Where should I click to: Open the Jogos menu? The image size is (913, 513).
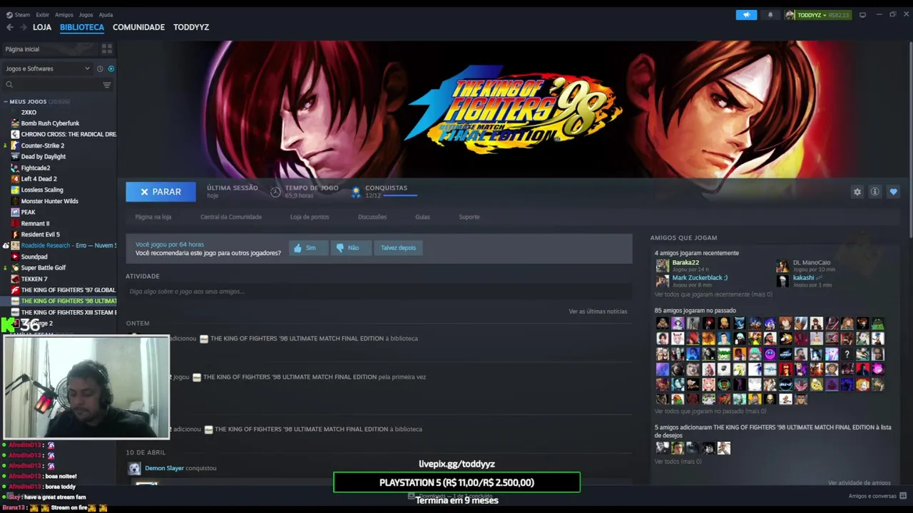(86, 14)
